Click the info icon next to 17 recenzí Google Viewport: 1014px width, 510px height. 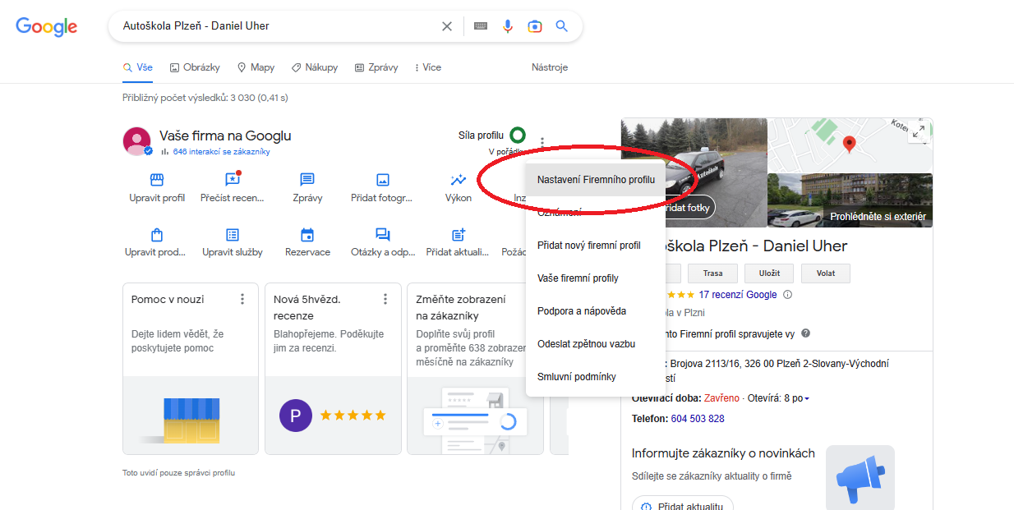pos(787,295)
